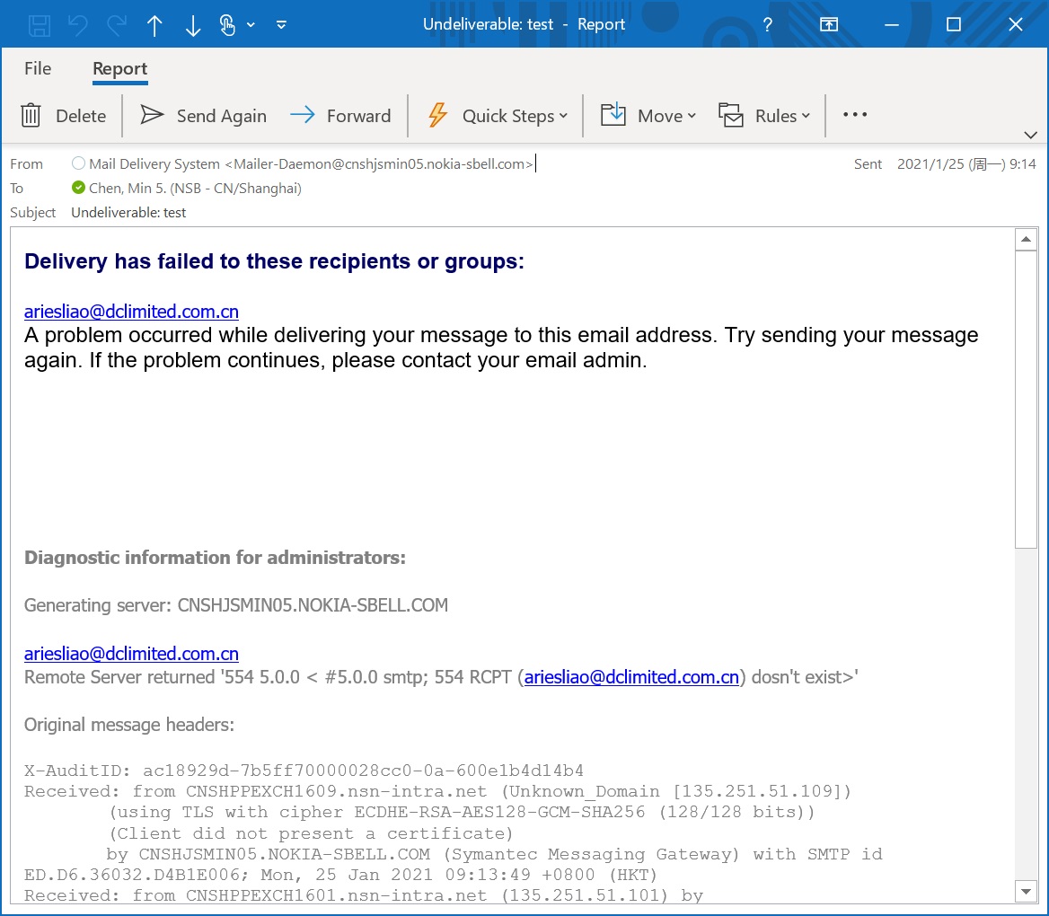The height and width of the screenshot is (916, 1049).
Task: Expand the Quick Steps dropdown
Action: [x=563, y=116]
